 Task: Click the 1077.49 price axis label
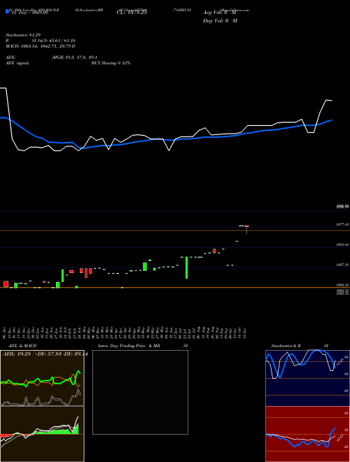pyautogui.click(x=342, y=225)
